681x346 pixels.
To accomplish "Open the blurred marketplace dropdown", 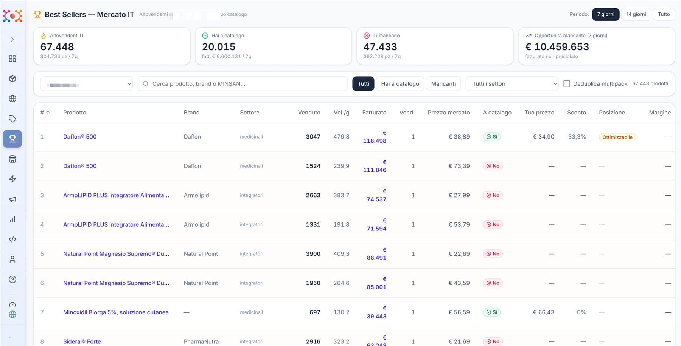I will click(x=87, y=83).
